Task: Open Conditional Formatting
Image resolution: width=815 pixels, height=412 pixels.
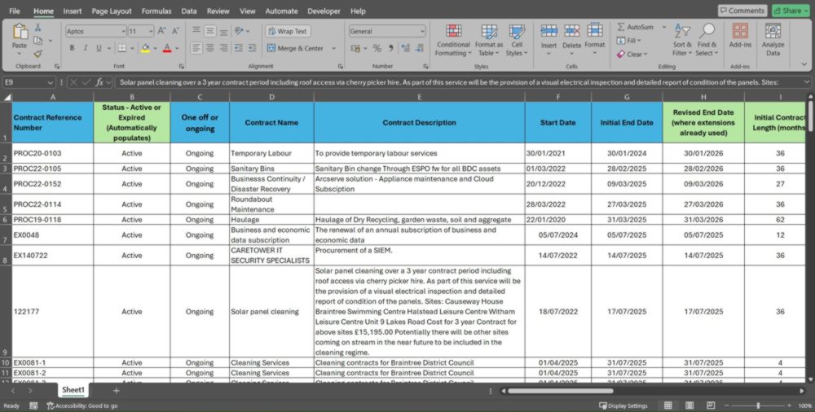Action: (x=453, y=41)
